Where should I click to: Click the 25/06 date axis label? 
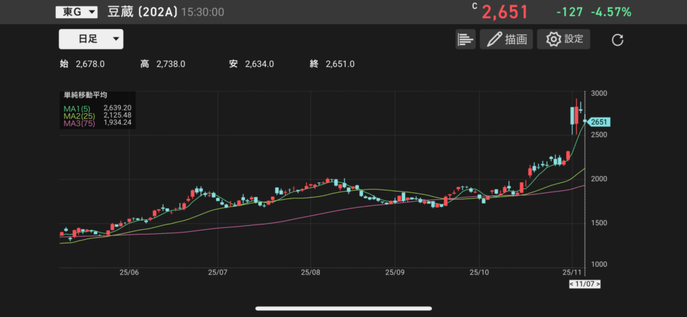[x=129, y=272]
